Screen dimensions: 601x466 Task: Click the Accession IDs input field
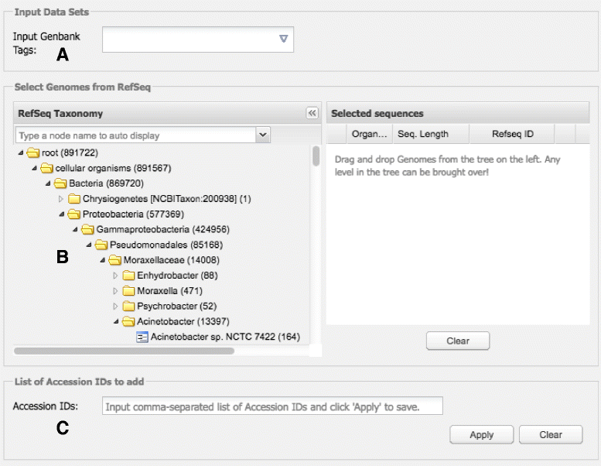coord(271,406)
